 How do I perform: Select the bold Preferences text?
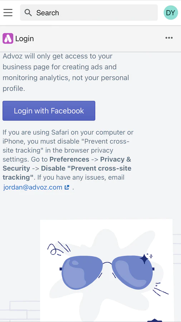[69, 159]
